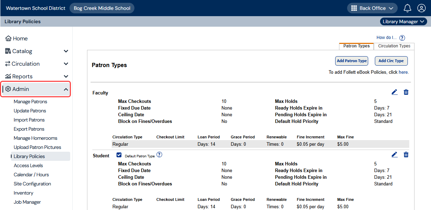Click here to add Follett eBook Policies
The height and width of the screenshot is (210, 431).
pos(403,72)
